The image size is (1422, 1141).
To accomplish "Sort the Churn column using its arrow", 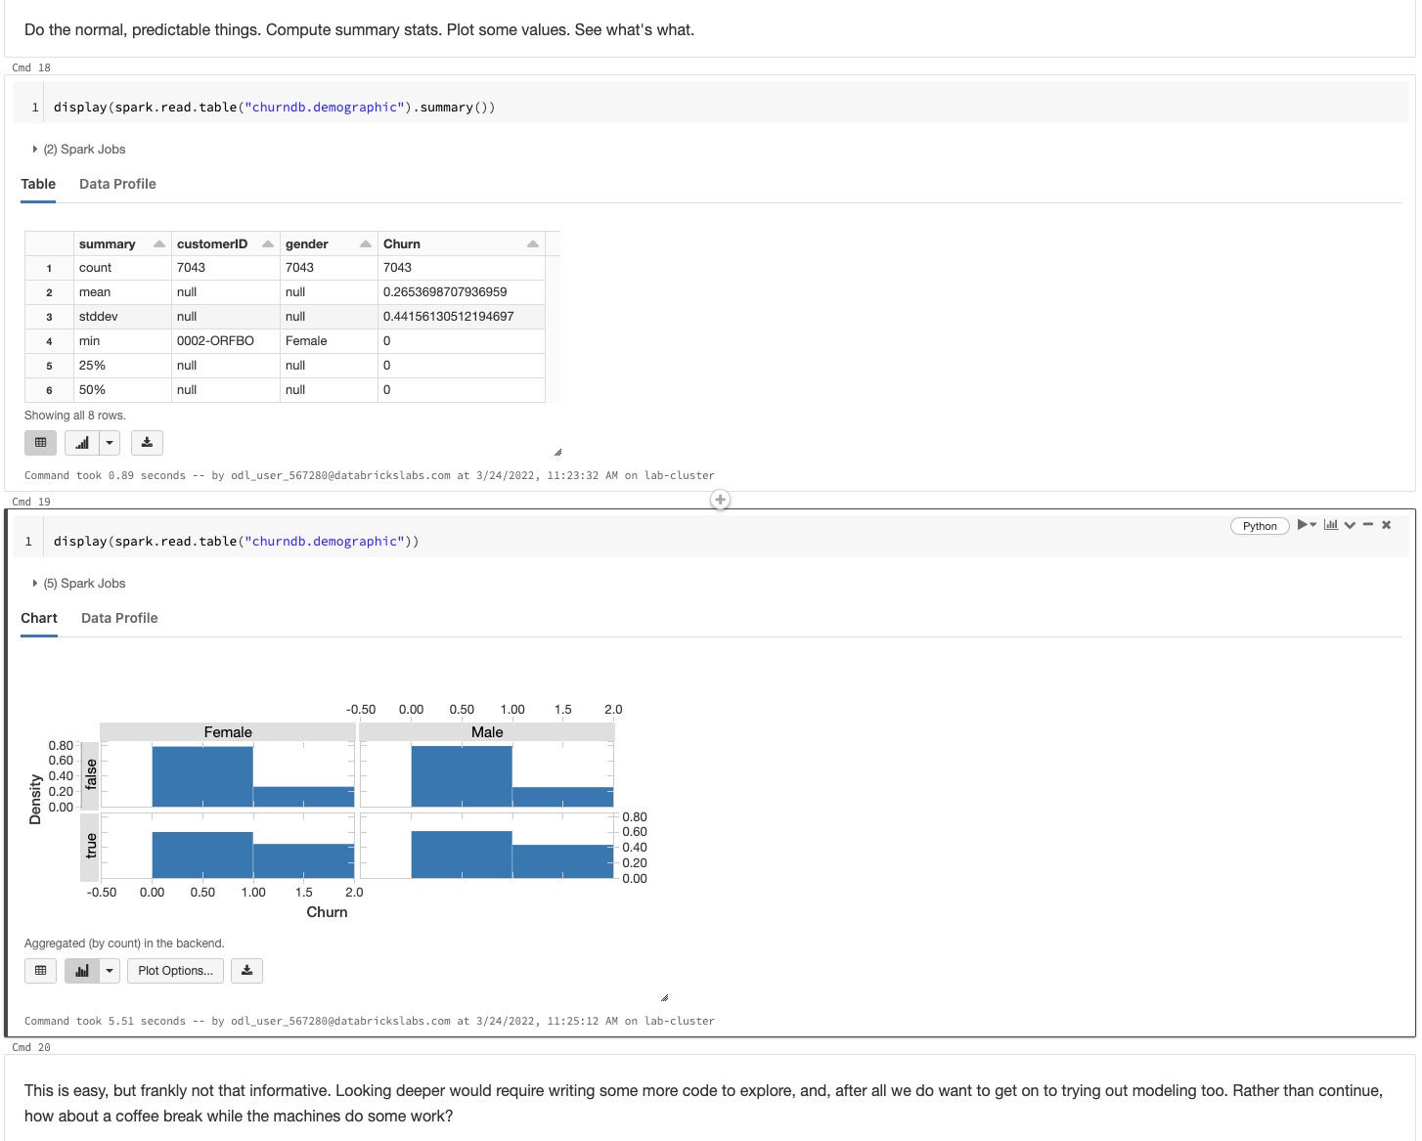I will pos(532,244).
